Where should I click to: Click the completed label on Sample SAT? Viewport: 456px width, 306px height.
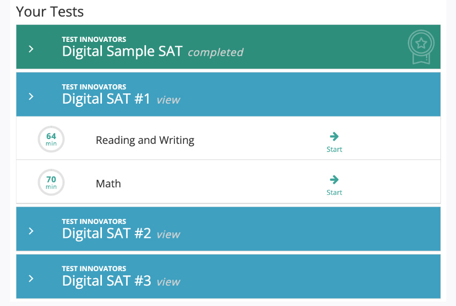(x=216, y=53)
